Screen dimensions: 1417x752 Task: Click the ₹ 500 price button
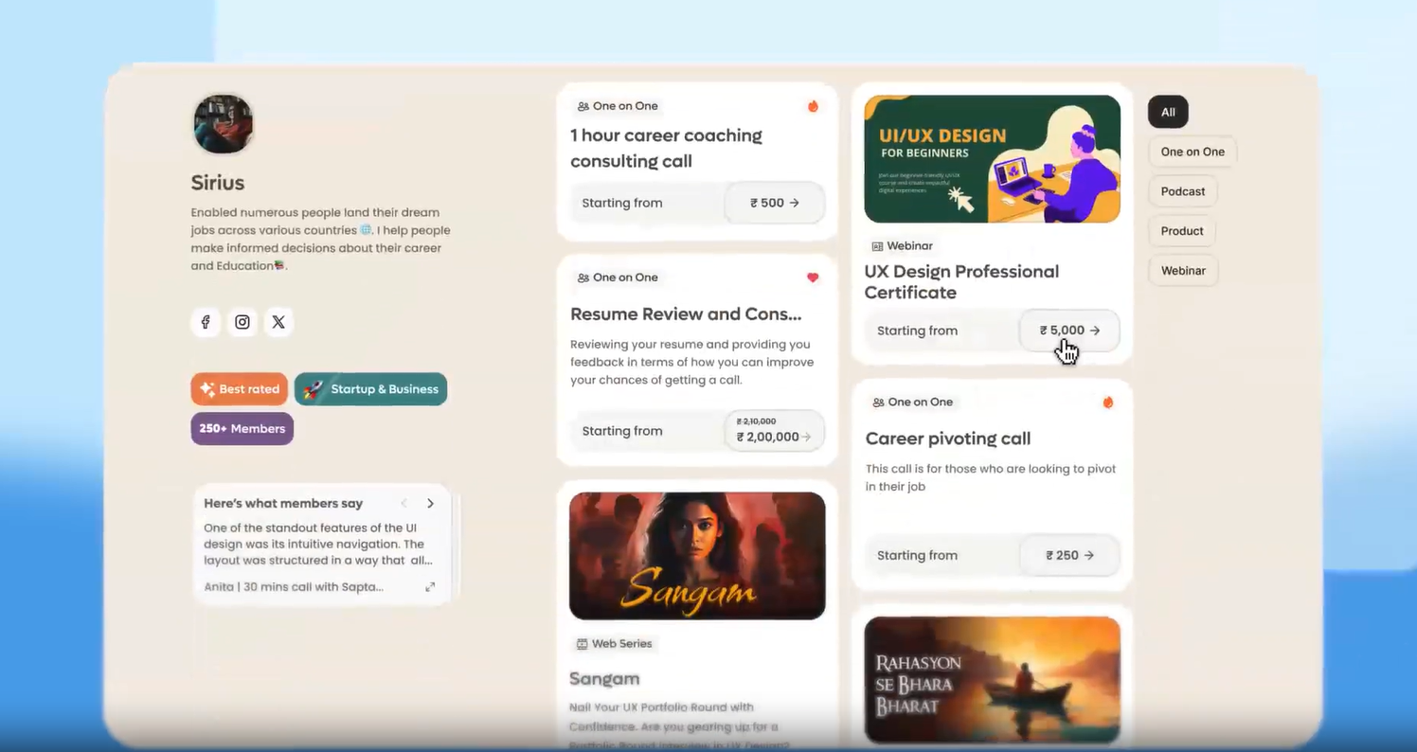[x=775, y=203]
